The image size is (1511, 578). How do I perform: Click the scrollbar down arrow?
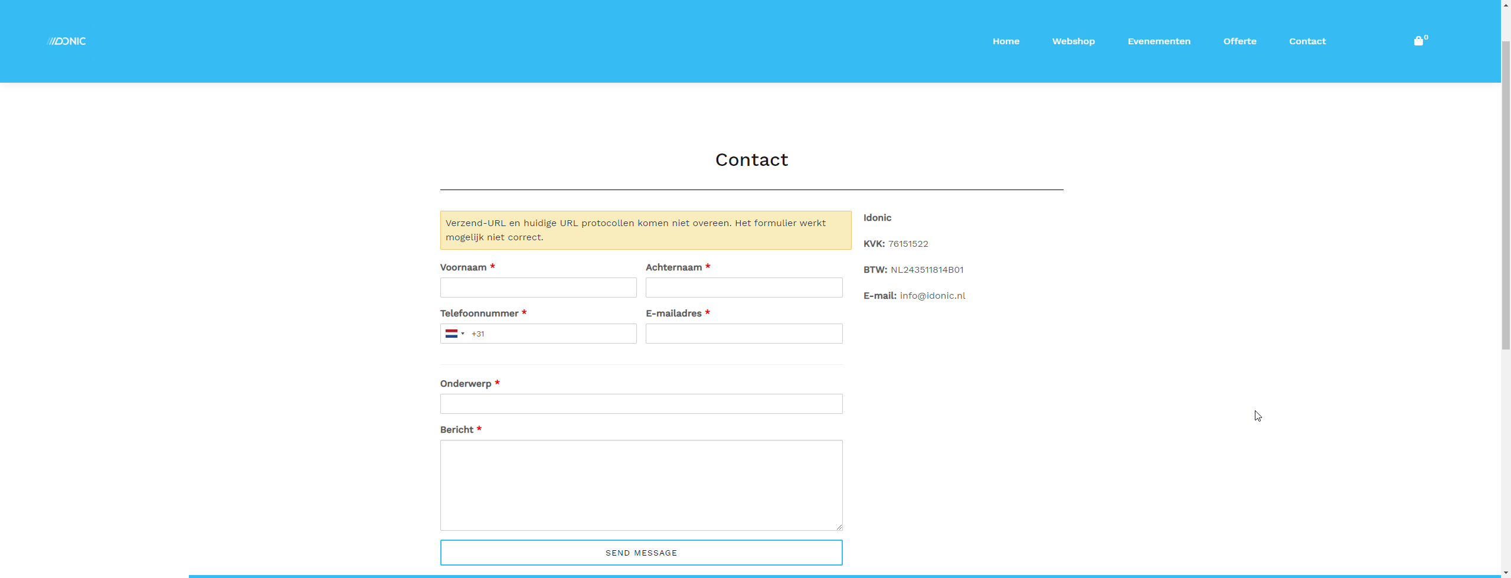click(x=1506, y=573)
